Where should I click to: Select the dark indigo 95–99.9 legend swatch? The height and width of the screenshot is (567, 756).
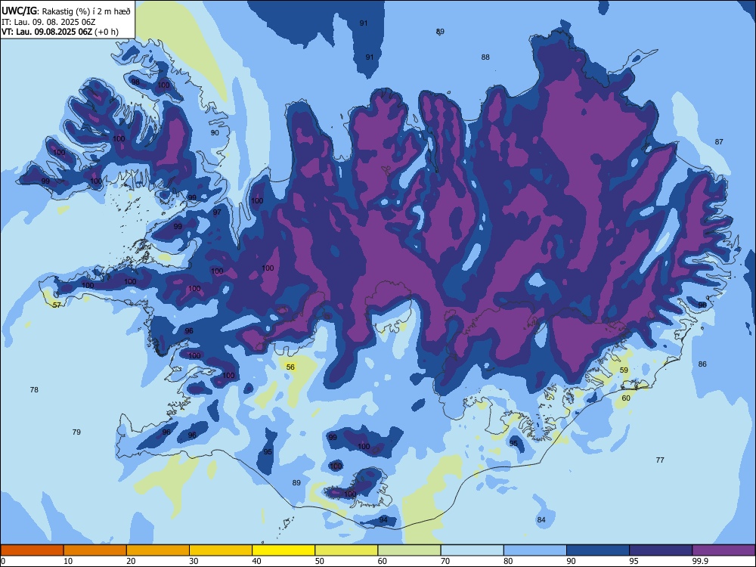(x=661, y=550)
